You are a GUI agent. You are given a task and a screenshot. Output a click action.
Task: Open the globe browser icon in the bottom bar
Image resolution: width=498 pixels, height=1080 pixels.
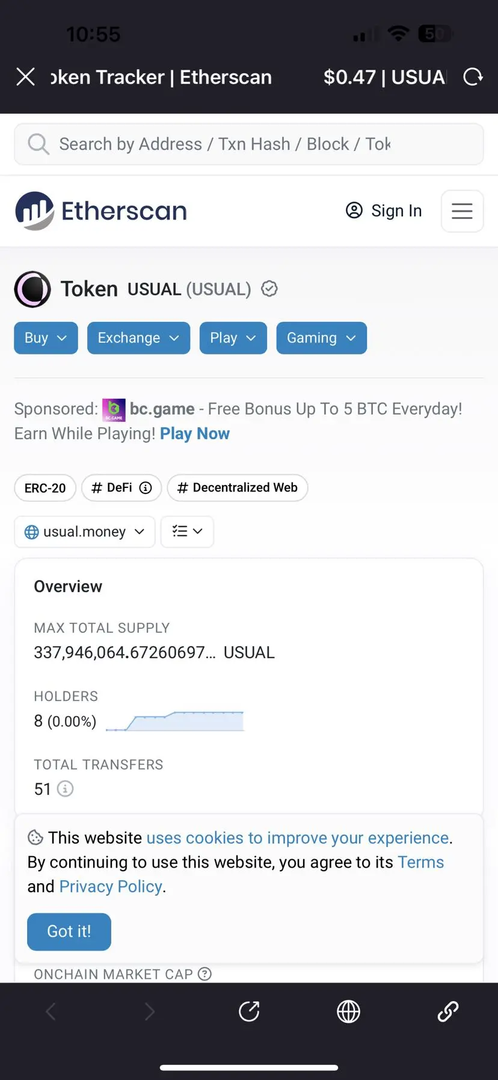point(348,1011)
